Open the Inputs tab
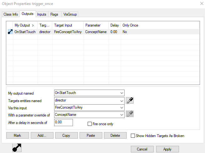The height and width of the screenshot is (153, 205). point(42,14)
